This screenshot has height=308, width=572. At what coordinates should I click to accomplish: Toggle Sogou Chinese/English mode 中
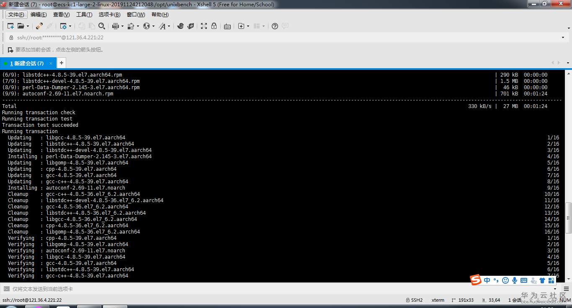[487, 280]
